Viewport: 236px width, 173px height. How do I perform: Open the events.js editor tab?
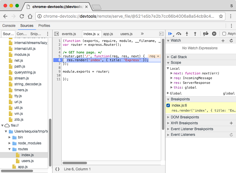point(69,34)
